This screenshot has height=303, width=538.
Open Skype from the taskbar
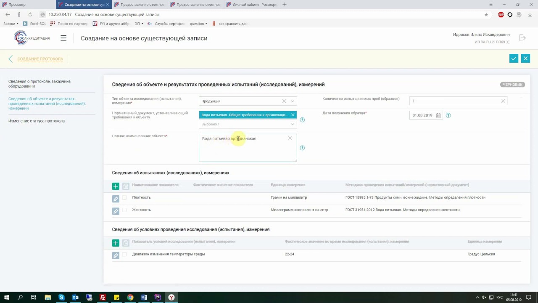[x=61, y=298]
